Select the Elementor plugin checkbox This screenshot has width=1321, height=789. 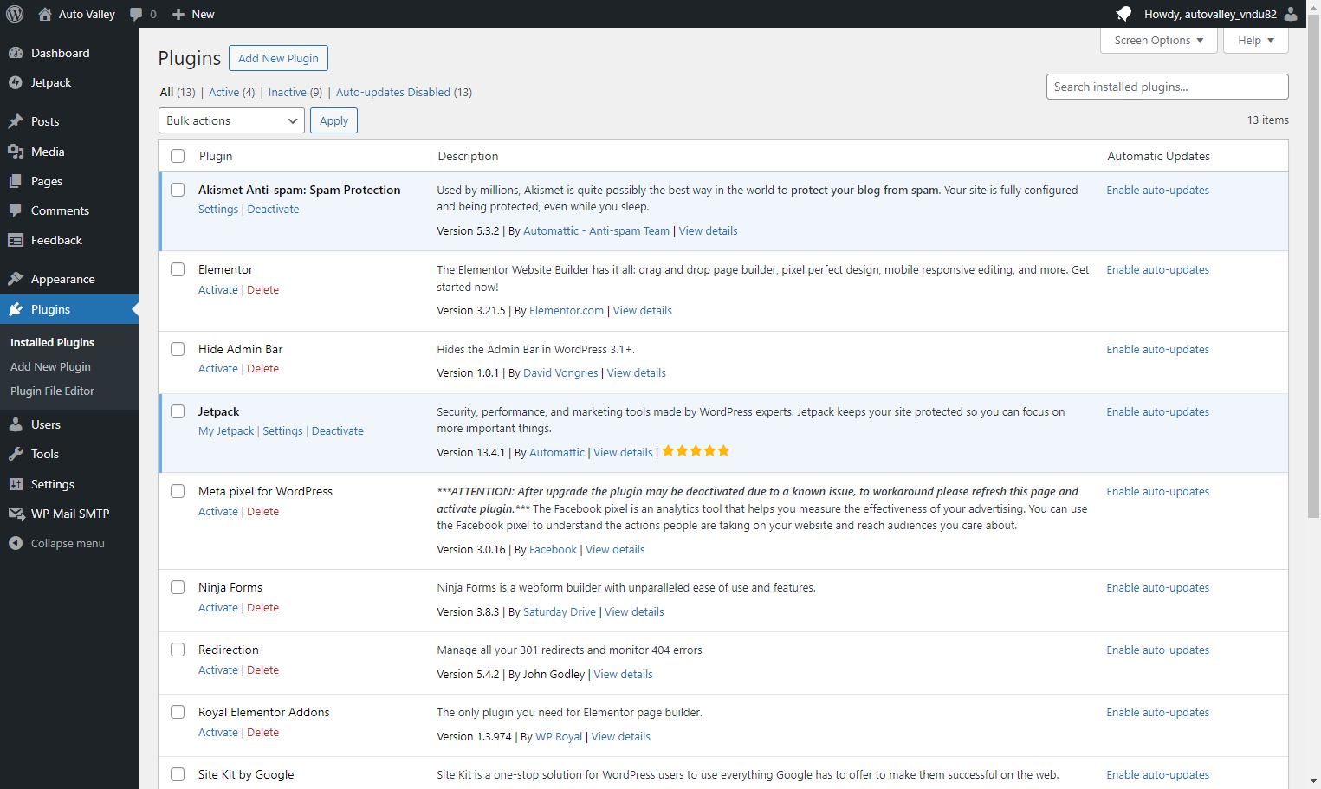178,269
